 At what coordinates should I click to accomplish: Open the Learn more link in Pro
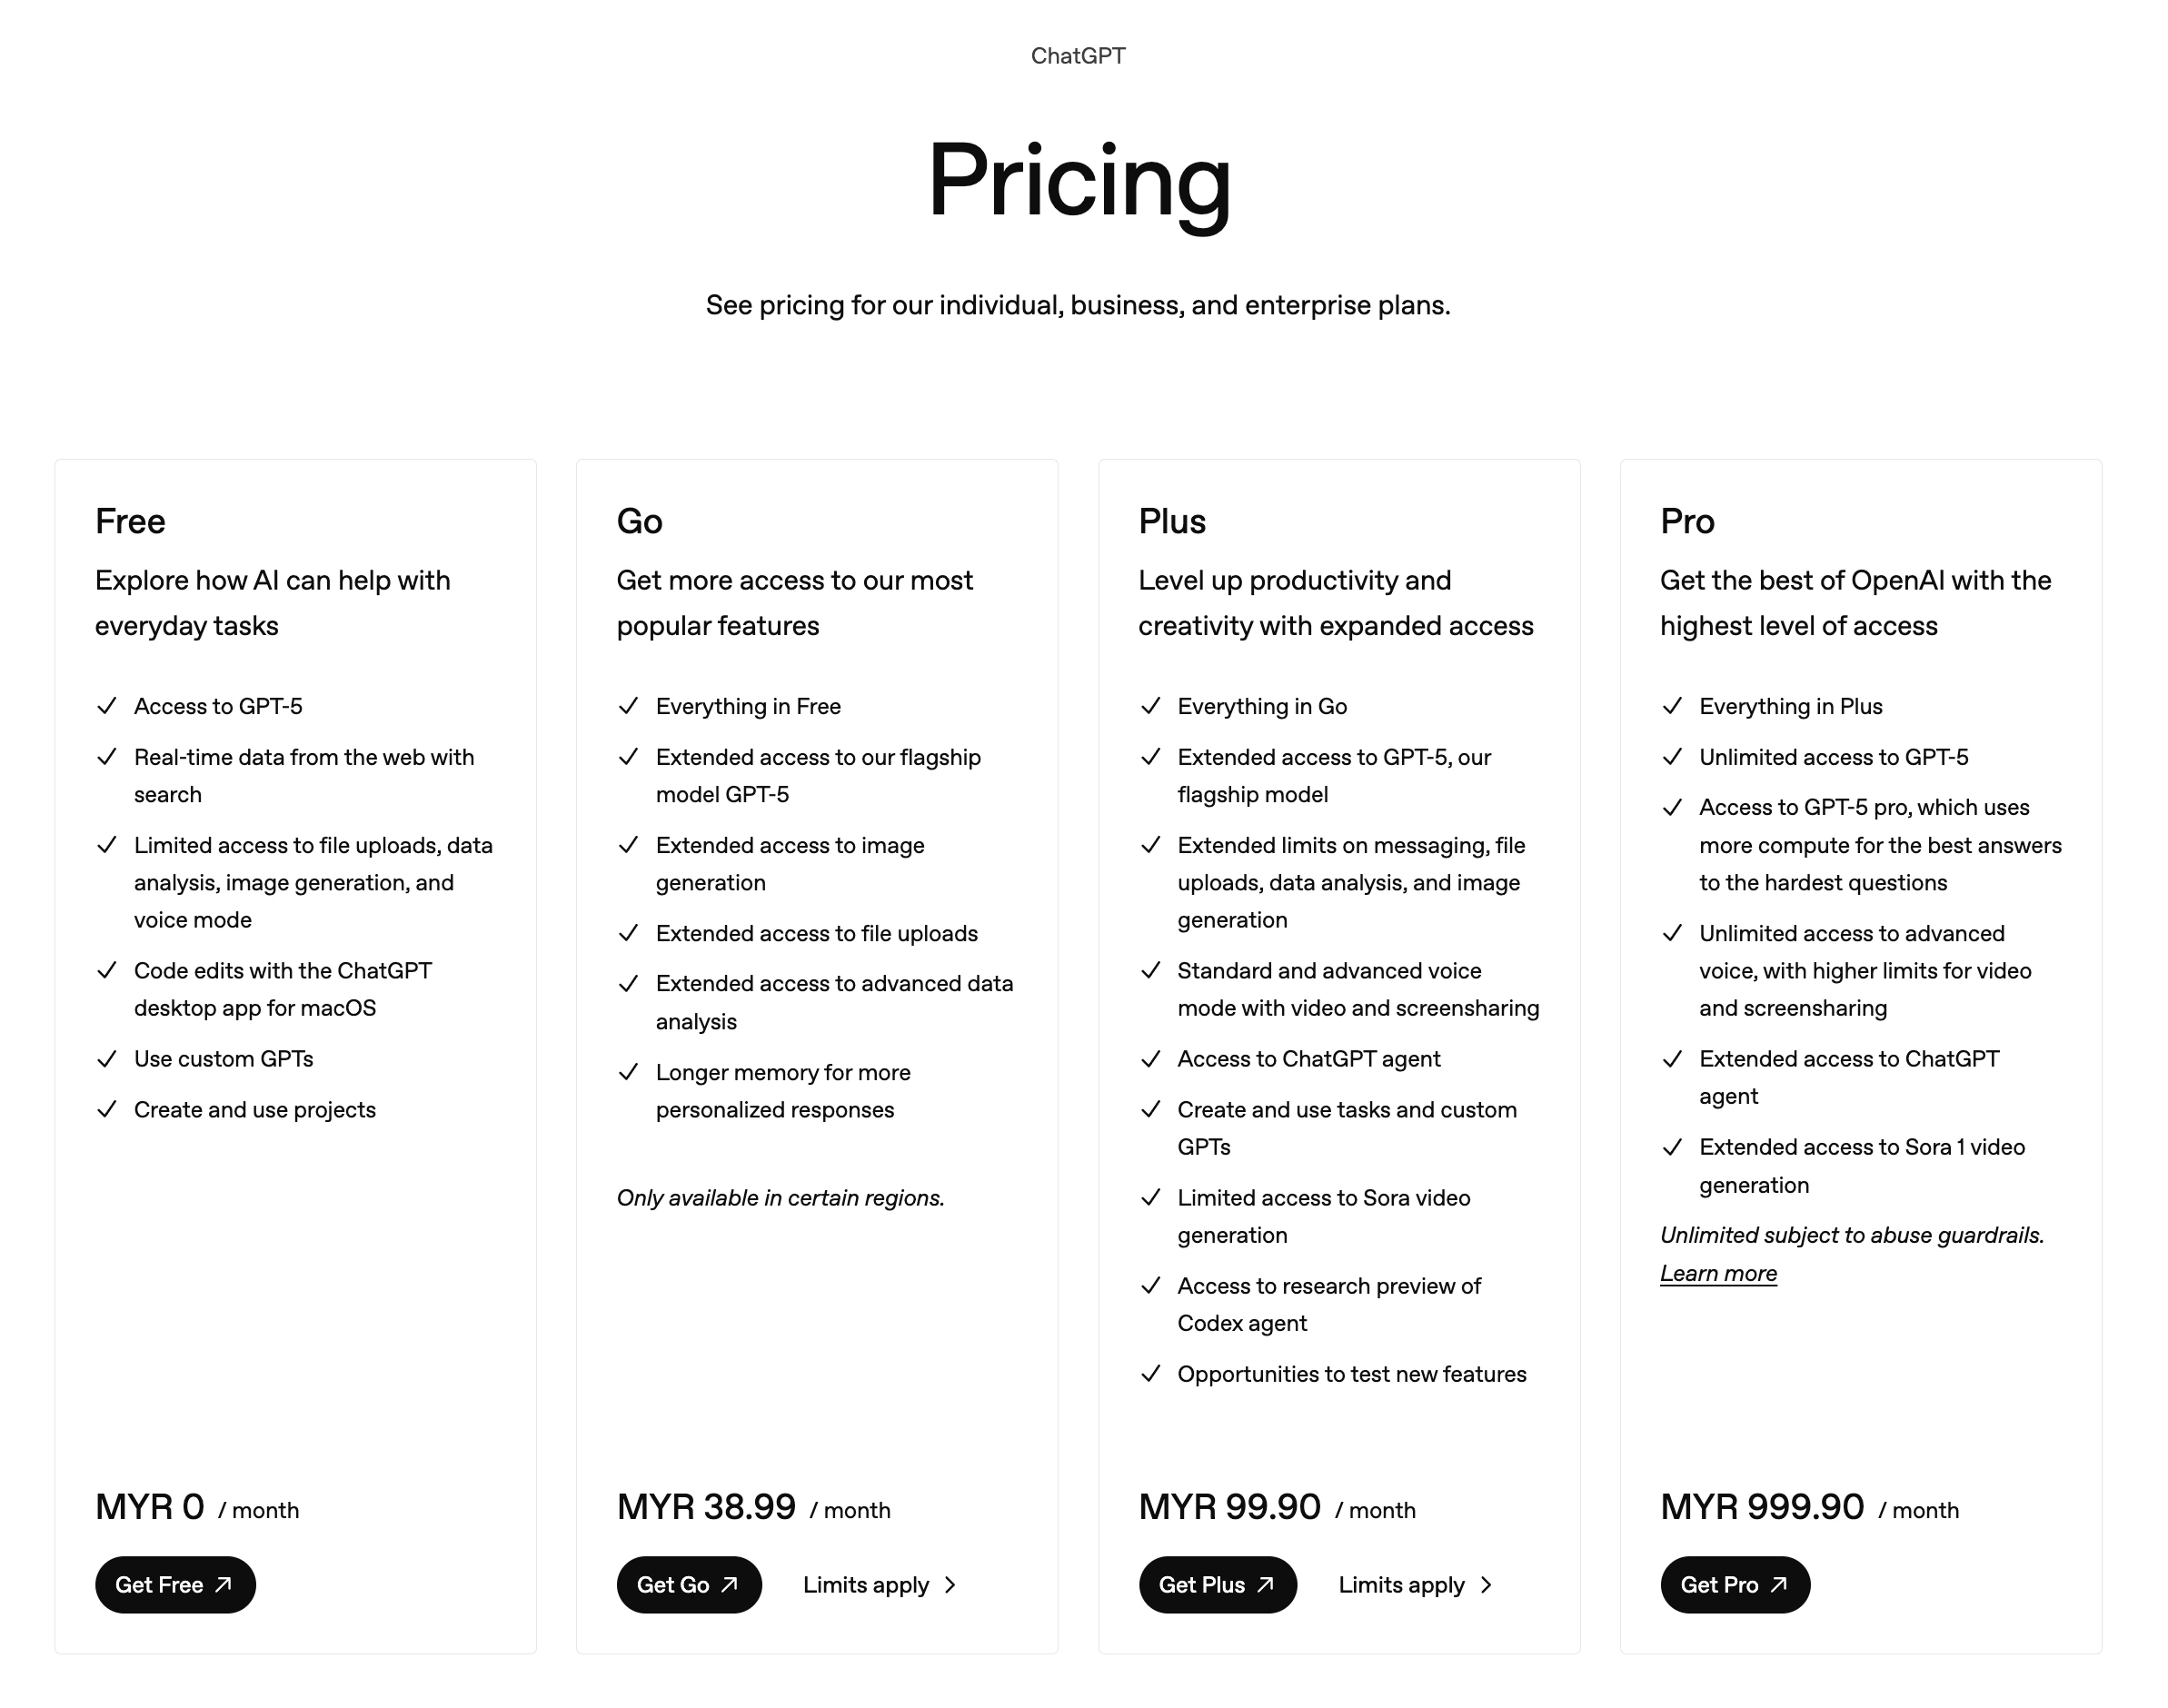(x=1718, y=1273)
